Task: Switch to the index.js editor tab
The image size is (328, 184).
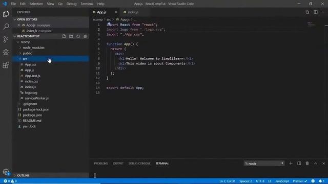Action: coord(133,12)
